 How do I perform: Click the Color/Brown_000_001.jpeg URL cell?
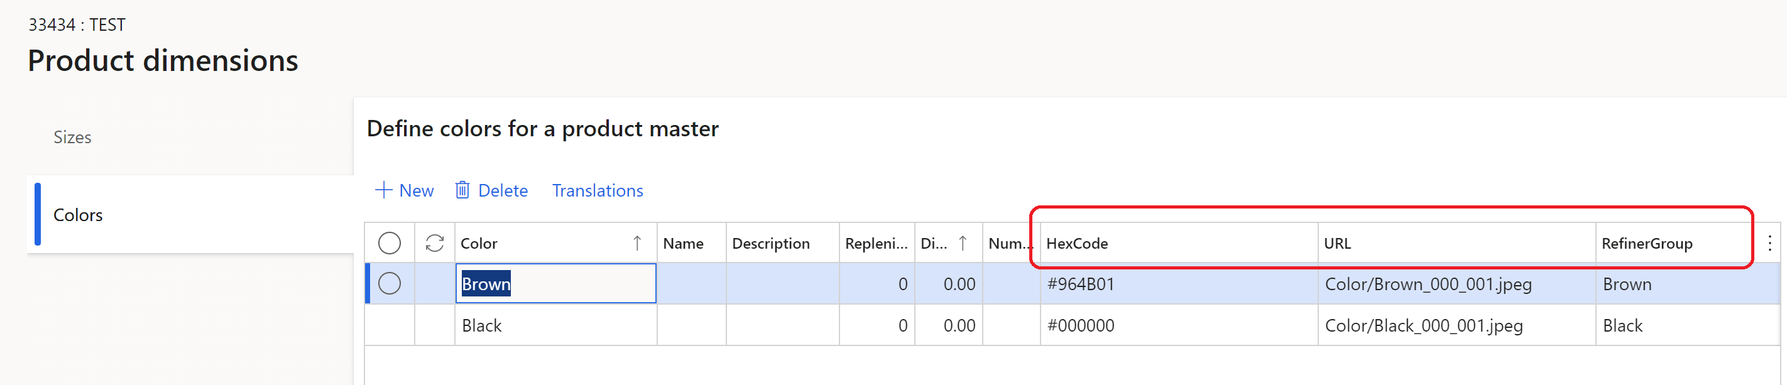coord(1456,283)
